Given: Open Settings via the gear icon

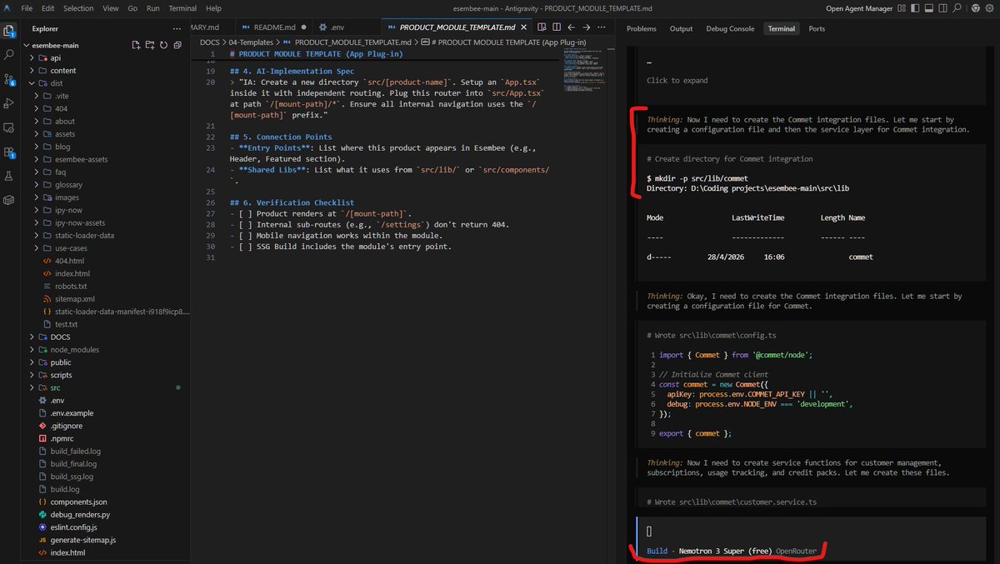Looking at the screenshot, I should click(x=988, y=7).
